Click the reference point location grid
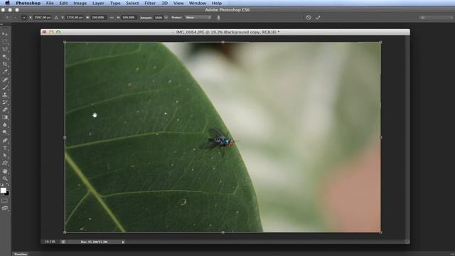Image resolution: width=455 pixels, height=256 pixels. coord(24,18)
